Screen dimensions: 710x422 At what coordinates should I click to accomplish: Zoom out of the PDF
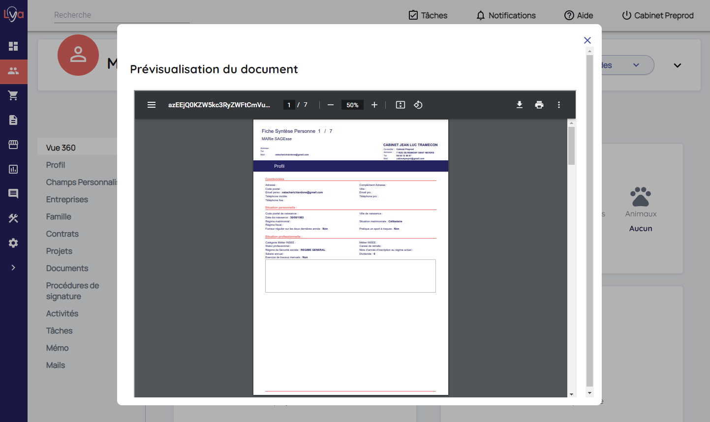pos(331,105)
